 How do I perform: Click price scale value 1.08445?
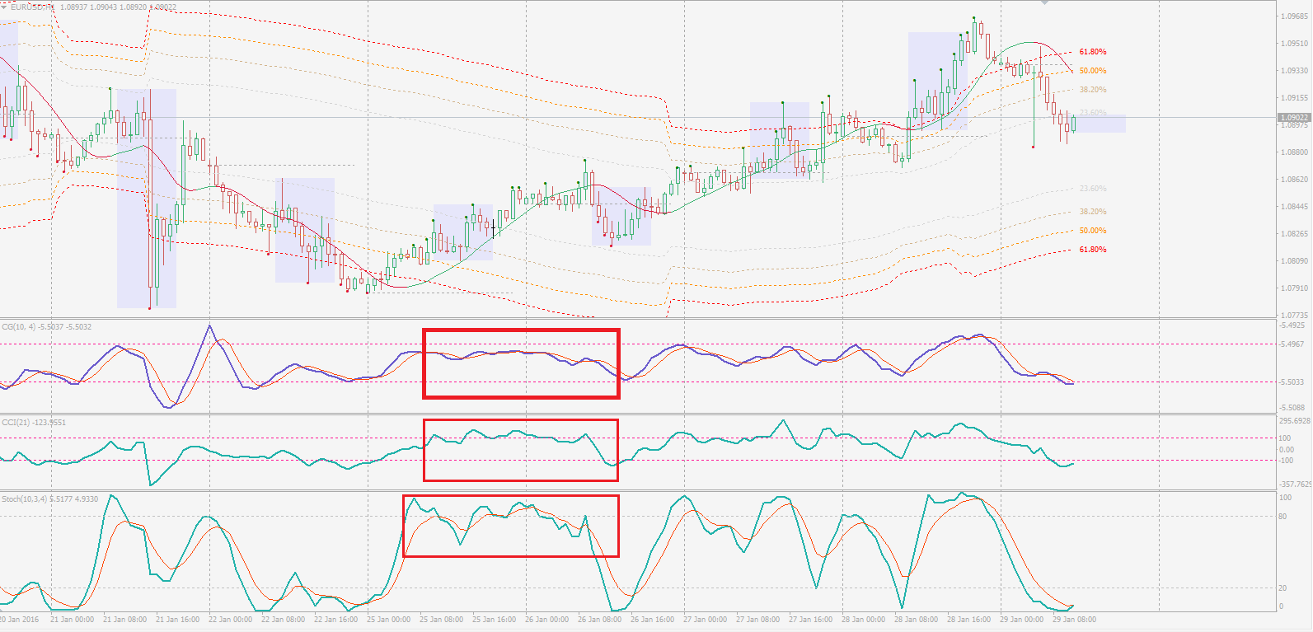click(x=1295, y=207)
